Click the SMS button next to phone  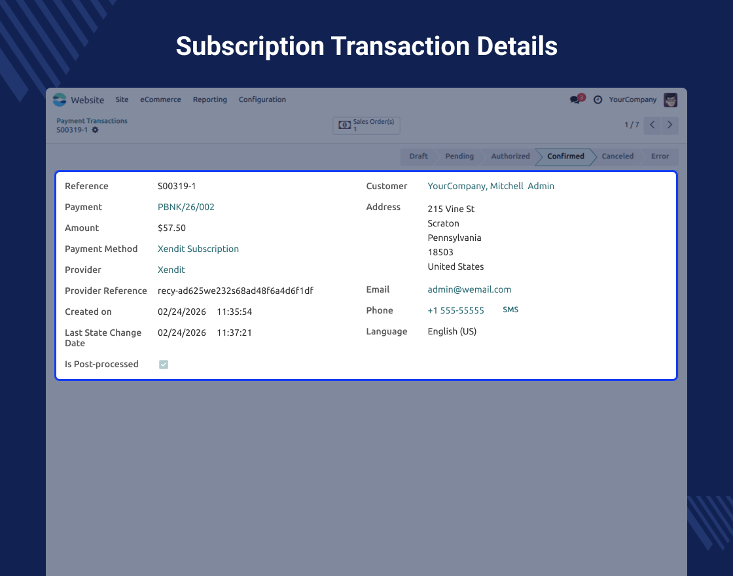click(x=510, y=310)
